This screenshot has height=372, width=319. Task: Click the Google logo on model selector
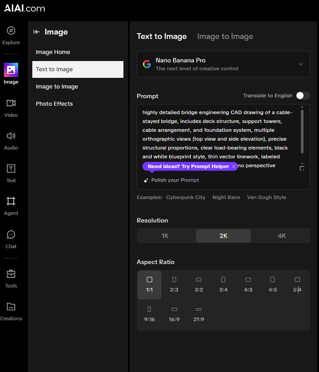coord(147,64)
